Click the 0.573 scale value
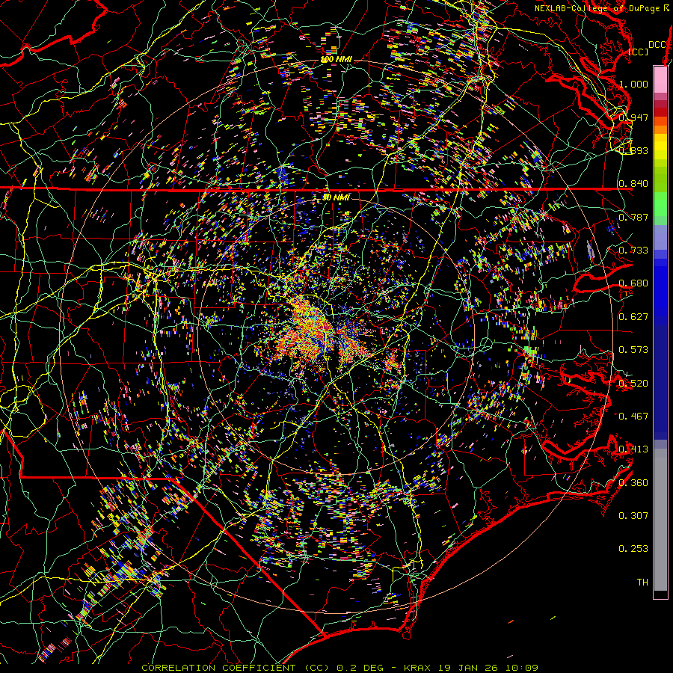673x673 pixels. (x=633, y=350)
